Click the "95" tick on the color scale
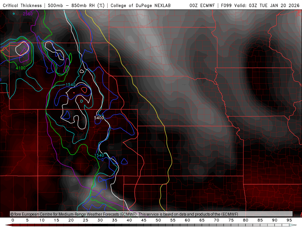This screenshot has width=302, height=227. (289, 220)
